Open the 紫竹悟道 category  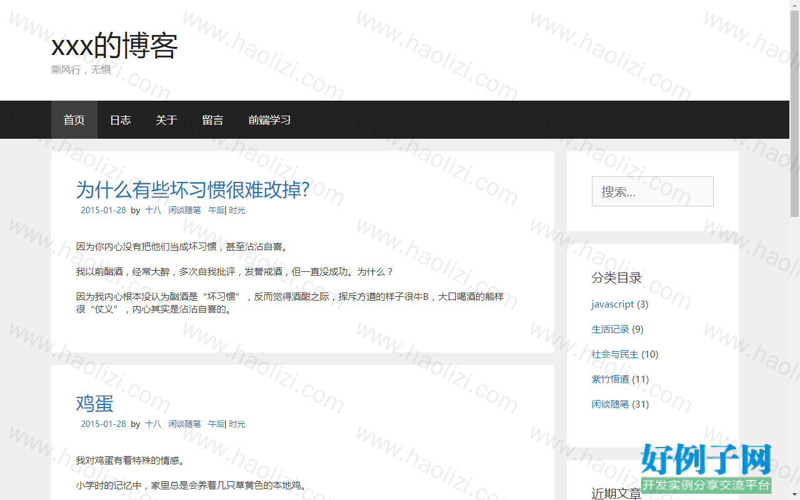tap(611, 379)
